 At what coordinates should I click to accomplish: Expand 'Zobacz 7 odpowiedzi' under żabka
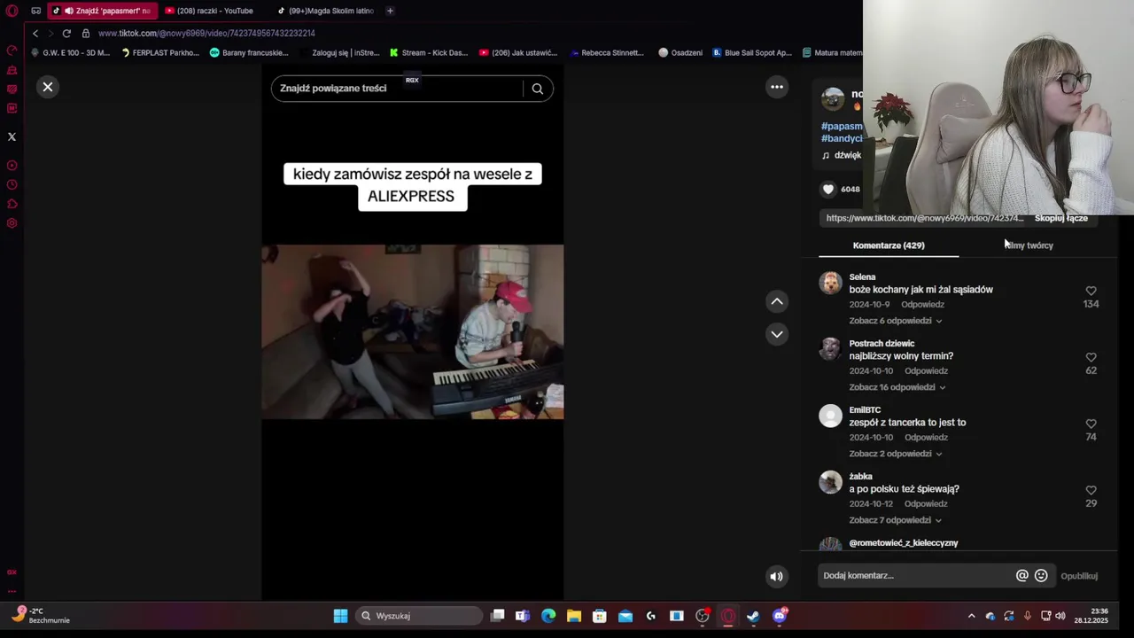tap(895, 520)
